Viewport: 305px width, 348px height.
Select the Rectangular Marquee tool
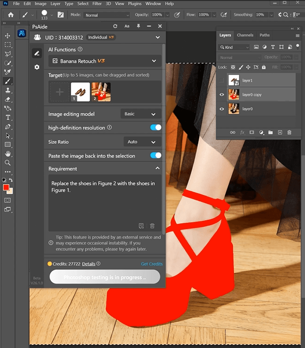pos(8,44)
